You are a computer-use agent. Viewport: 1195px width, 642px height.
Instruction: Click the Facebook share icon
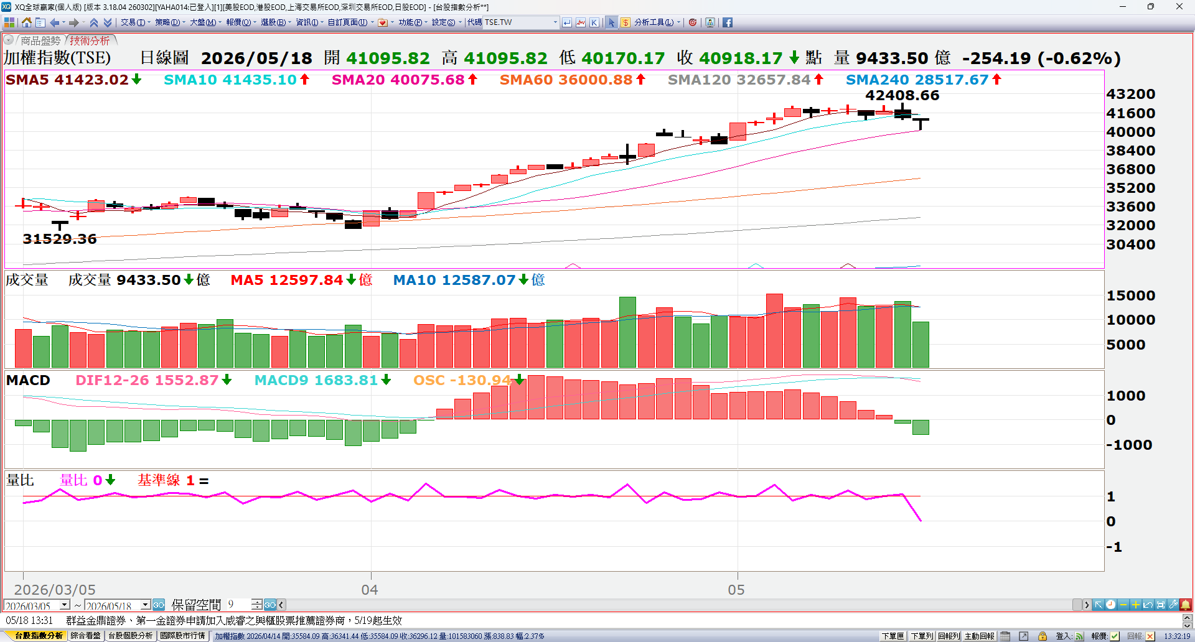pos(727,22)
